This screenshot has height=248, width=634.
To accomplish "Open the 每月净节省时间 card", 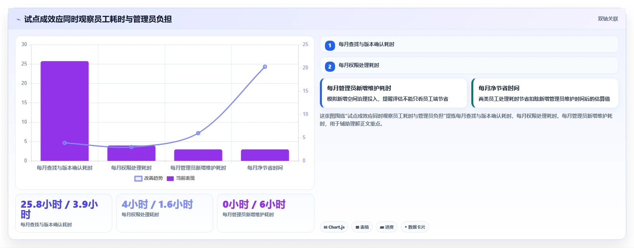I will click(545, 93).
